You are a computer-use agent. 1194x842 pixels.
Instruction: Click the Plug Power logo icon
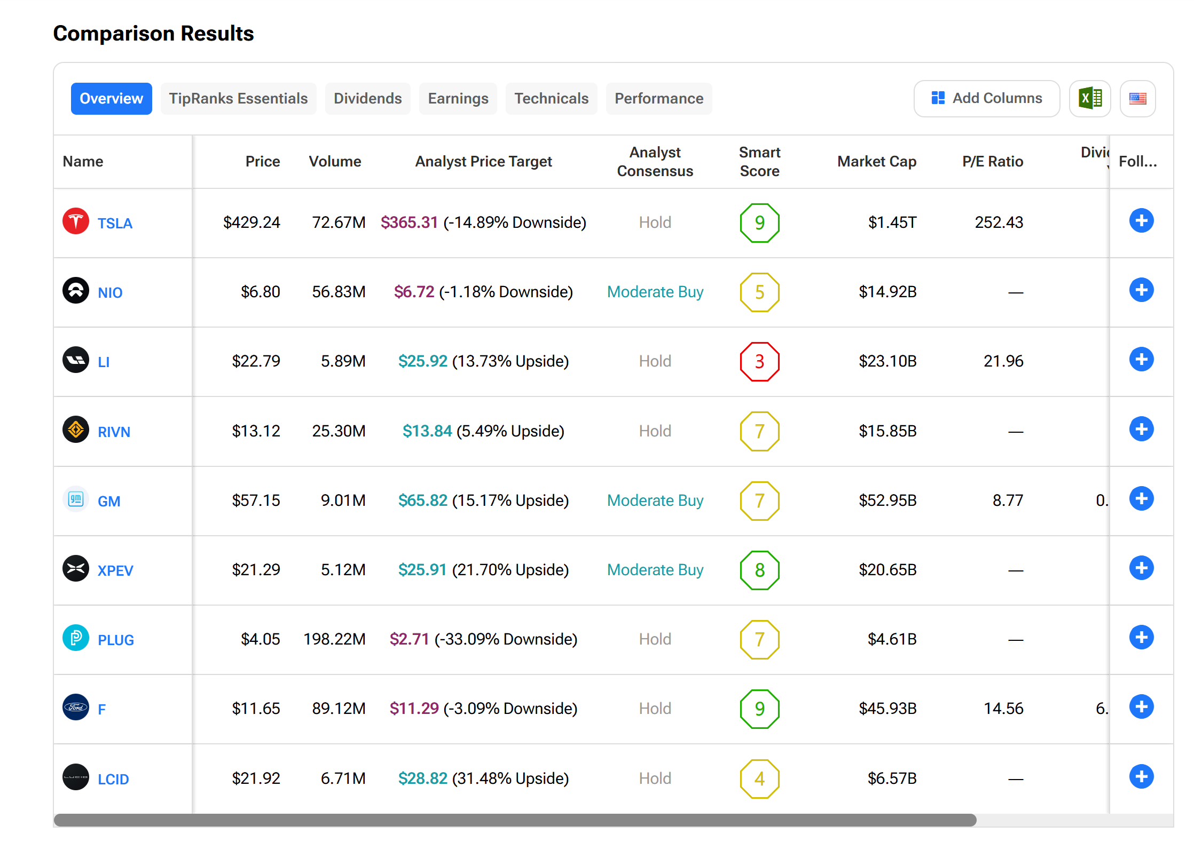click(x=76, y=638)
